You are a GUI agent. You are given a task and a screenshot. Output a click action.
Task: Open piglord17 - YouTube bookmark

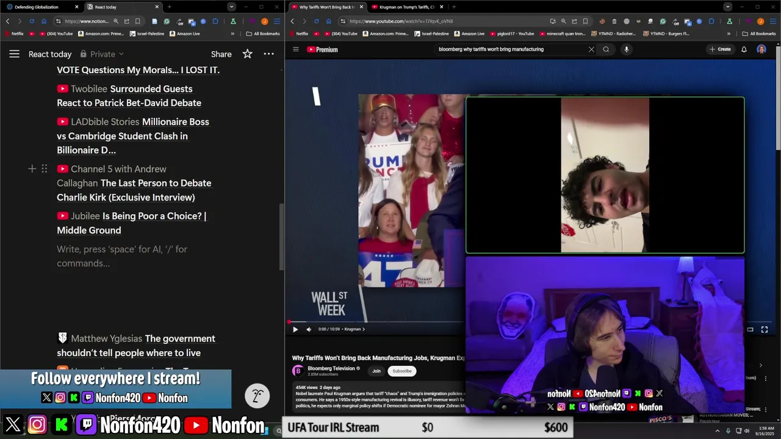[x=511, y=34]
